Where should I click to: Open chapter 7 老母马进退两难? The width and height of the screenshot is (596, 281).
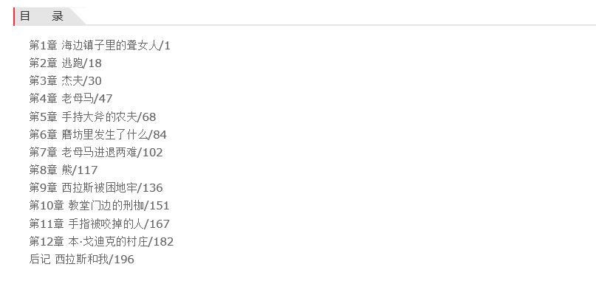(x=96, y=152)
